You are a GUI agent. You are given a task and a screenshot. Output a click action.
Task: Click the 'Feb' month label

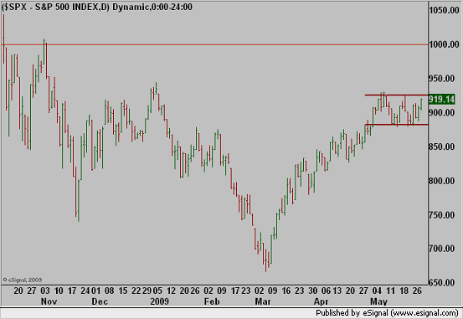[x=212, y=301]
